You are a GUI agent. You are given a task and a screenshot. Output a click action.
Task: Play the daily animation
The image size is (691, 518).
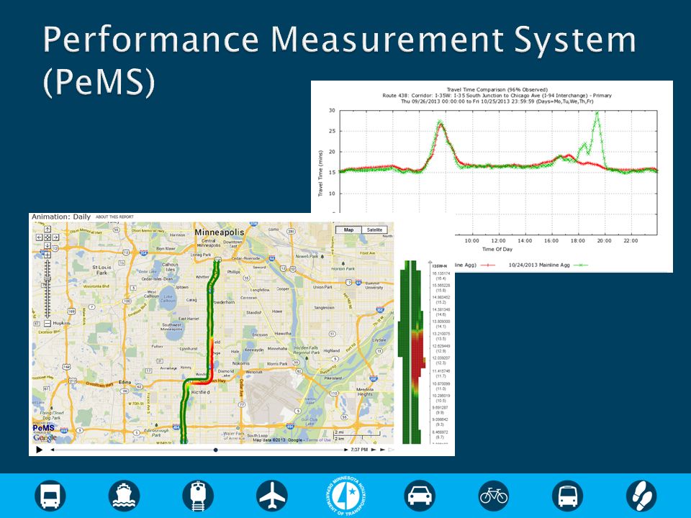[x=39, y=450]
